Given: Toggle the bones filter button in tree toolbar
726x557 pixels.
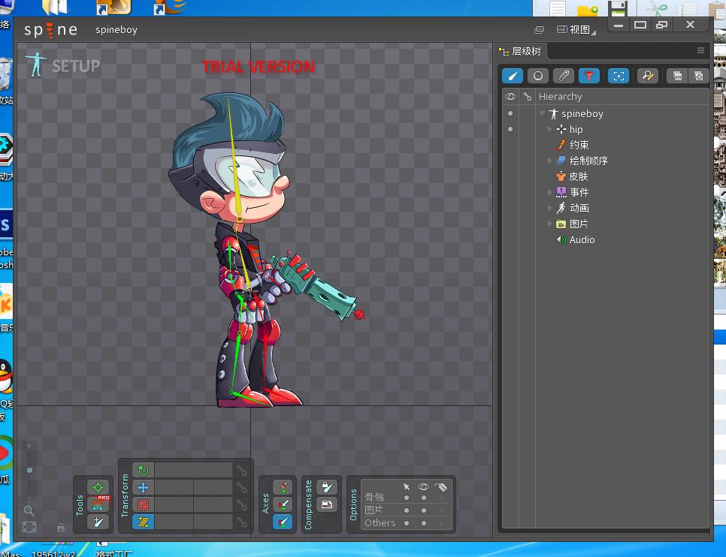Looking at the screenshot, I should point(513,76).
